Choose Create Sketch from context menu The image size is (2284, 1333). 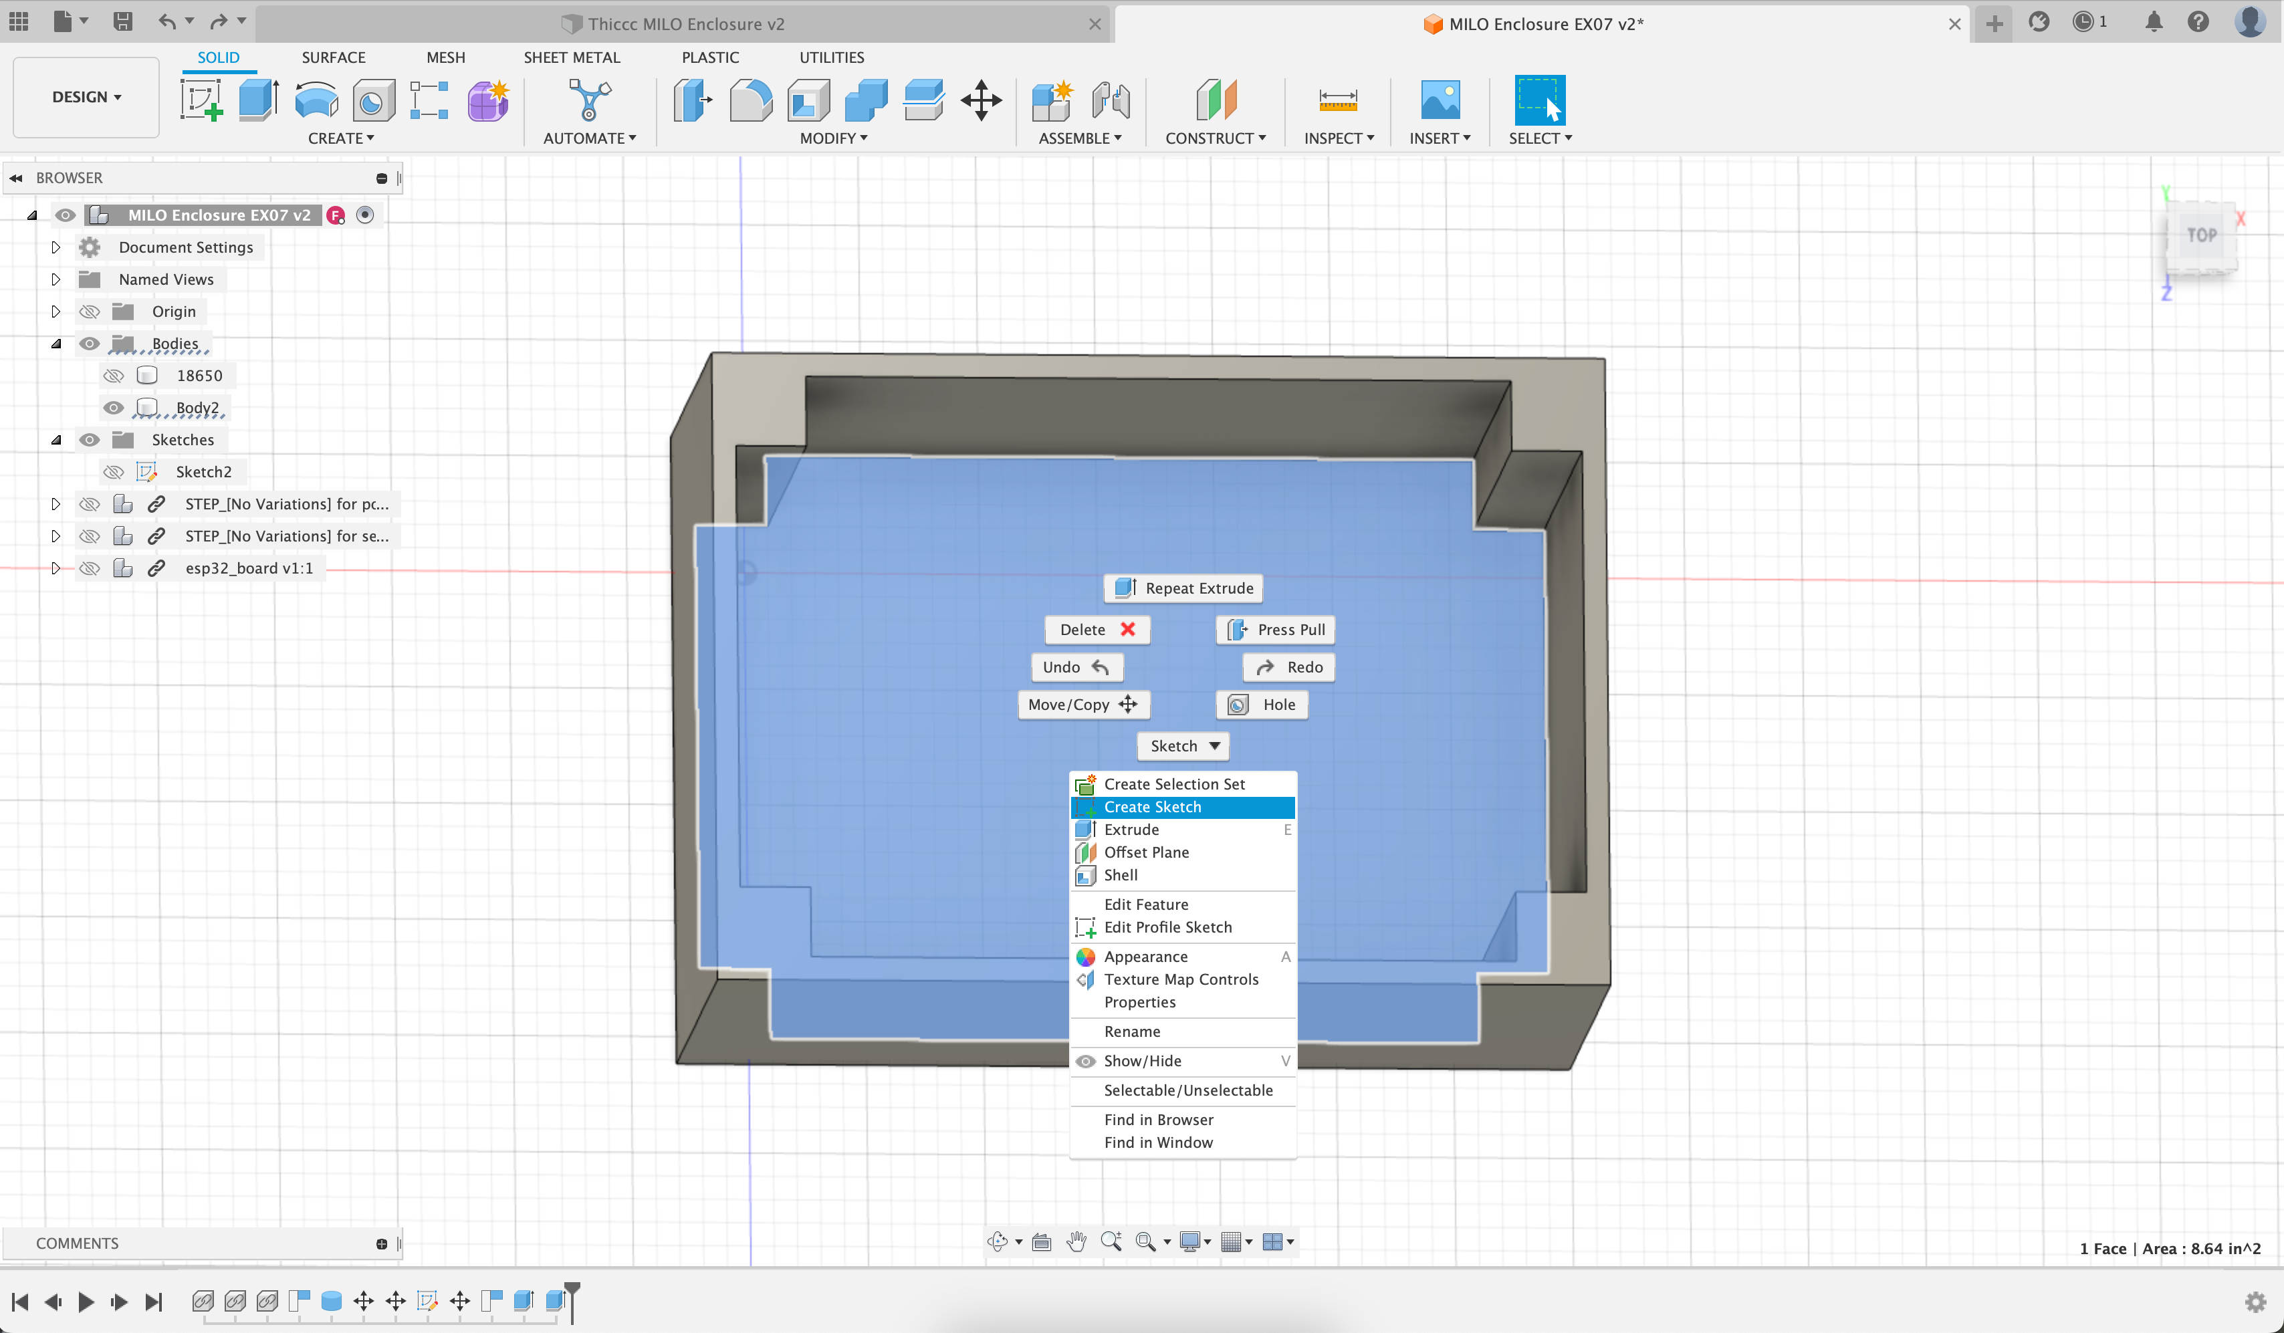(x=1152, y=806)
